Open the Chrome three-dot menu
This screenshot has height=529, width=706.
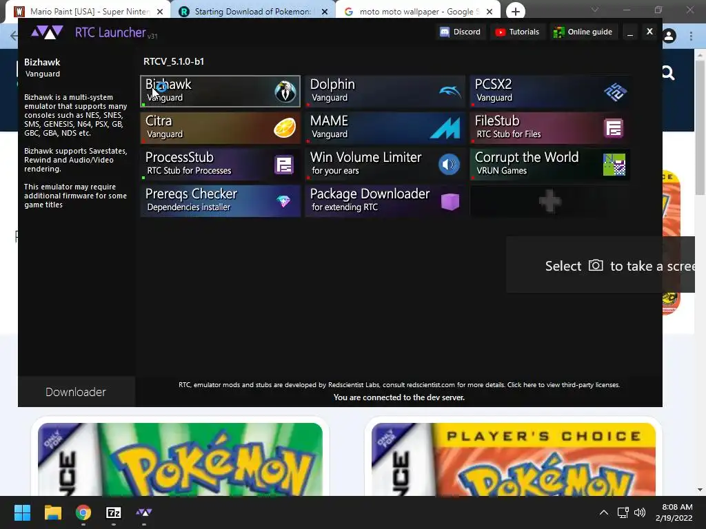click(x=691, y=36)
